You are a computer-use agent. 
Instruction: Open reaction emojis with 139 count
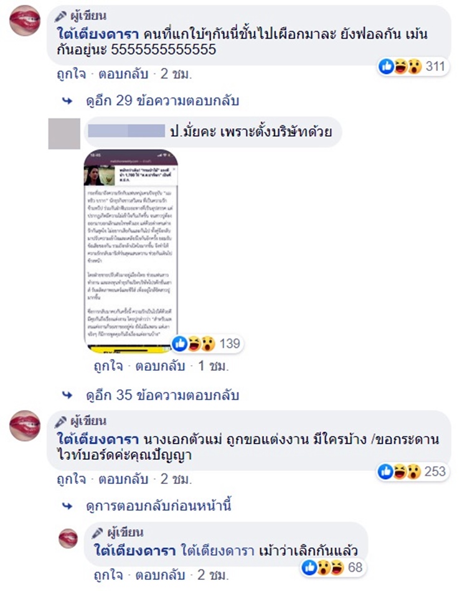pos(207,343)
